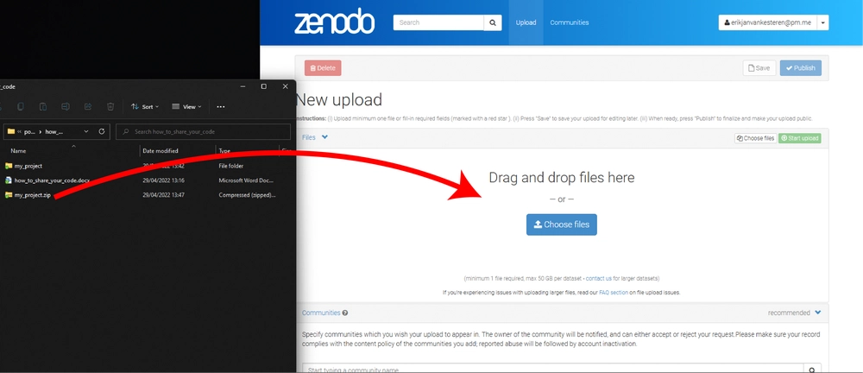
Task: Open the View dropdown in File Explorer
Action: [186, 106]
